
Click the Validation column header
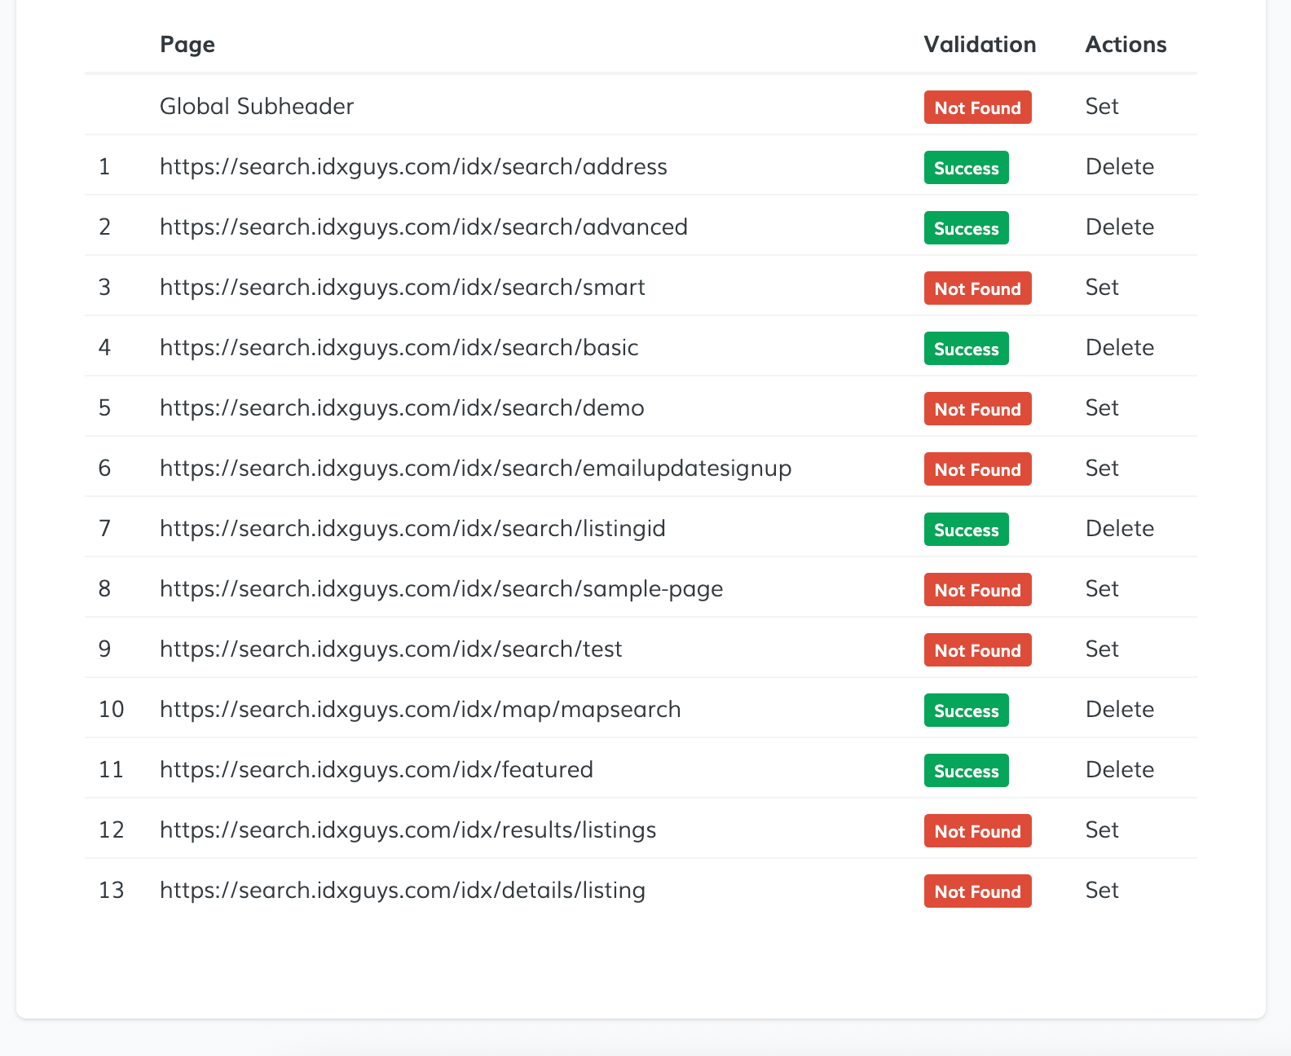click(x=980, y=45)
